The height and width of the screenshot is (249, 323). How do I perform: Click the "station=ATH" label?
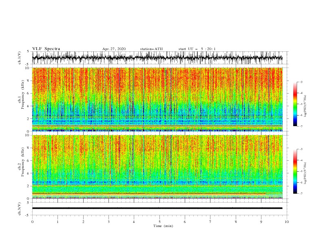[151, 49]
